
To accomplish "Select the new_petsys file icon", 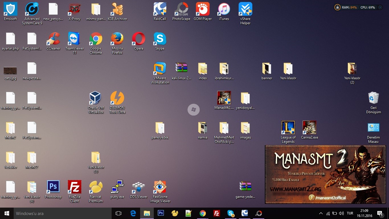I will click(x=53, y=12).
